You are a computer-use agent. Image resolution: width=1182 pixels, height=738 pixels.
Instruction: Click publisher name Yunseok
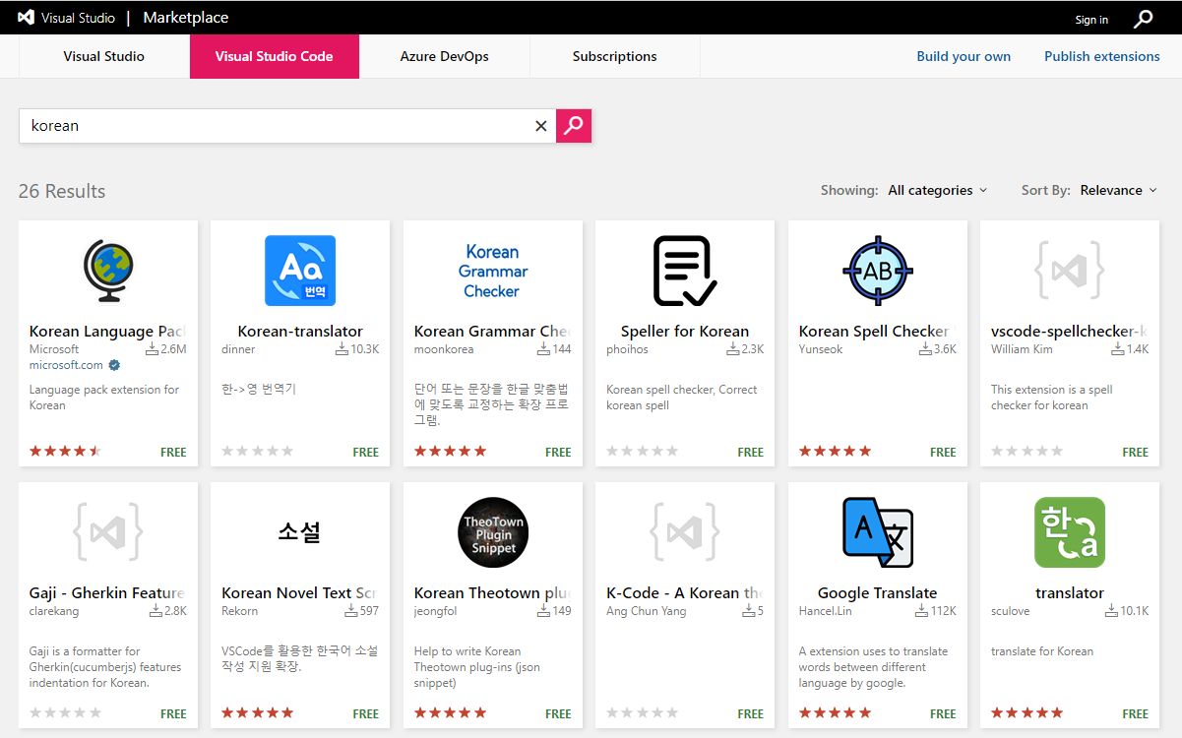pyautogui.click(x=821, y=349)
